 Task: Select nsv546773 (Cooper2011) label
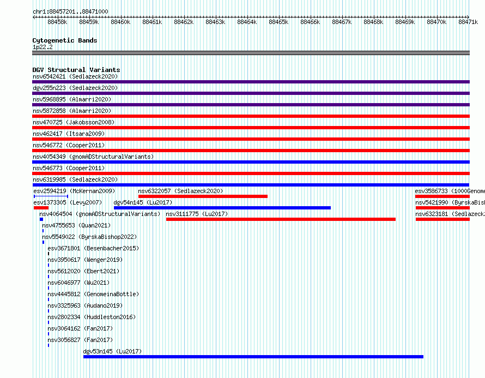pos(69,168)
